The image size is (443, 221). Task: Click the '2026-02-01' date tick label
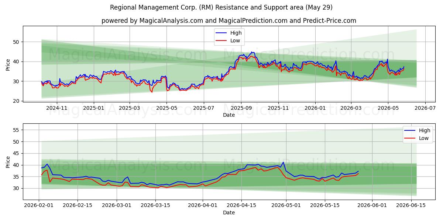click(39, 206)
